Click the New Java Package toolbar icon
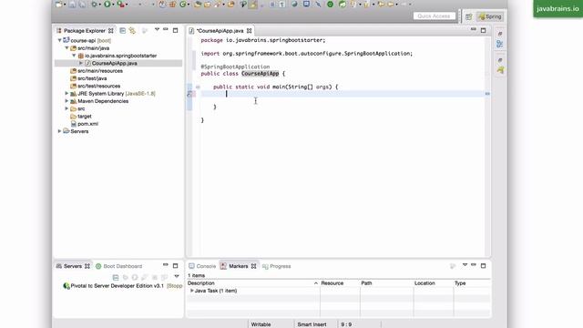583x328 pixels. click(172, 4)
